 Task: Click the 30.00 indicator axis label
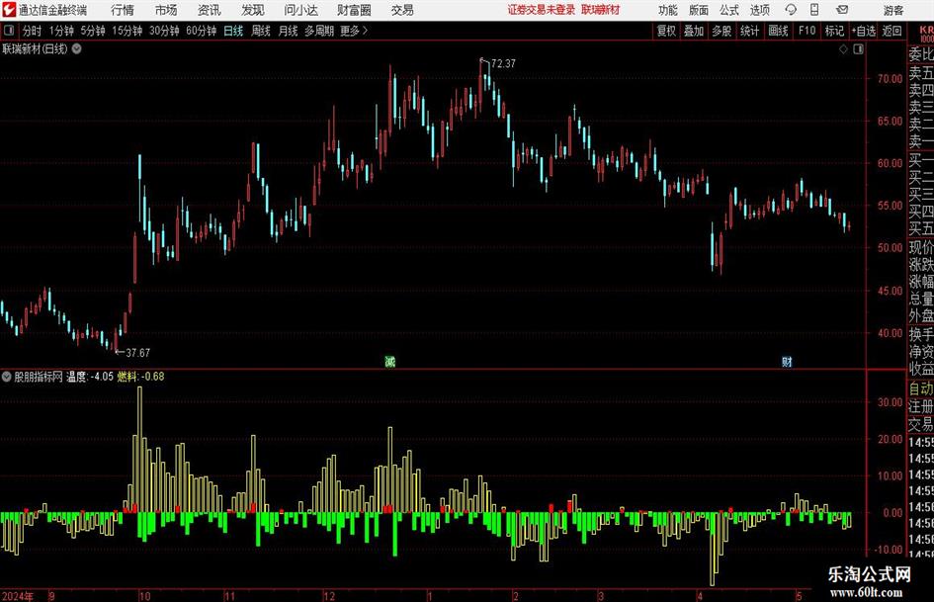(x=890, y=402)
